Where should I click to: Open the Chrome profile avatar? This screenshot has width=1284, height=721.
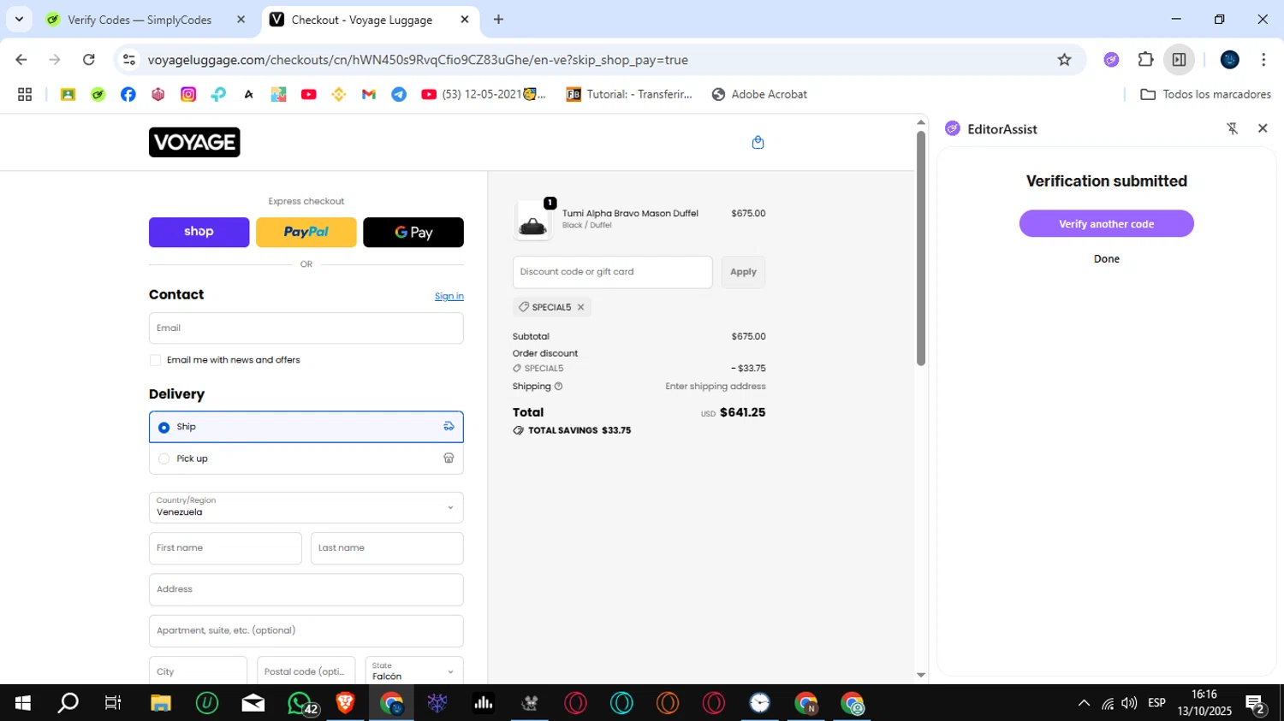coord(1230,60)
